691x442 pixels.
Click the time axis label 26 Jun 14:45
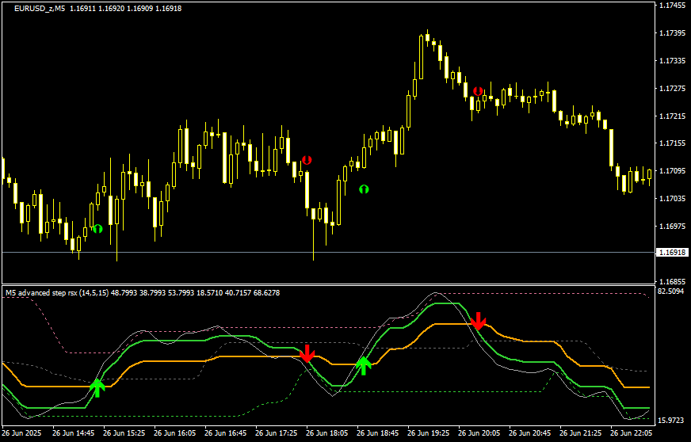click(x=74, y=433)
